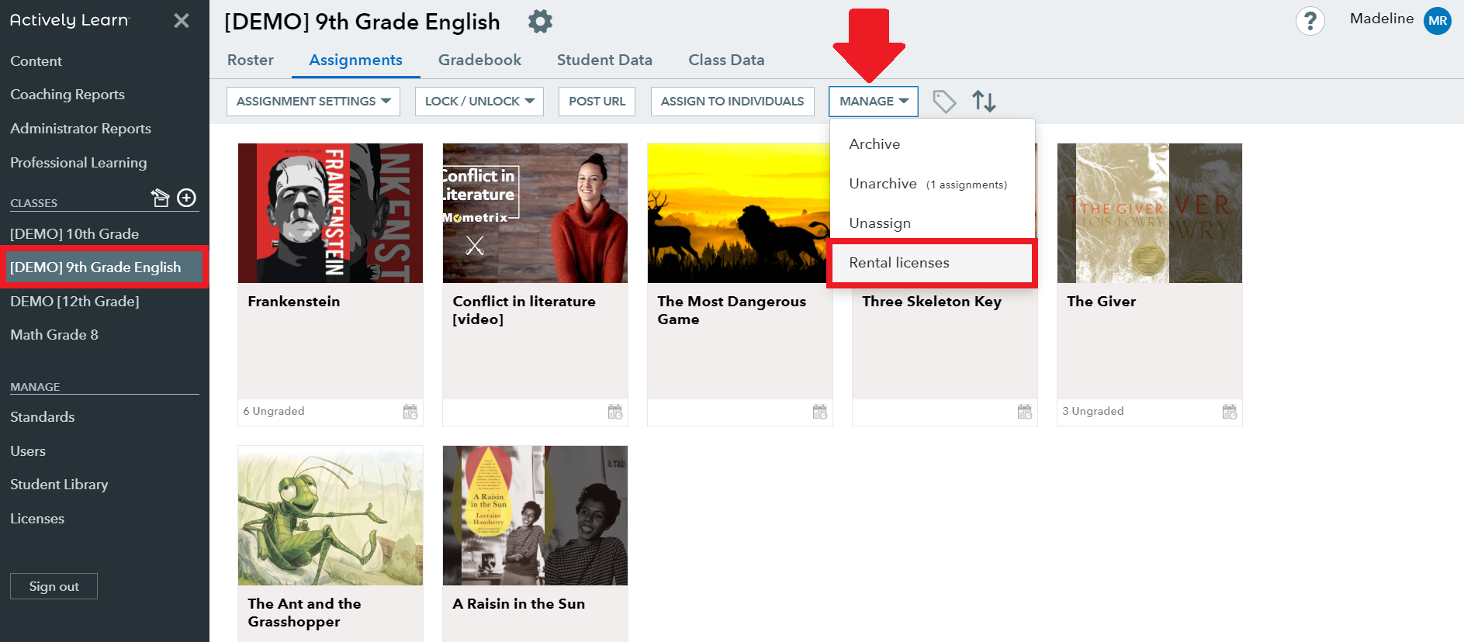
Task: Click A Raisin in the Sun title
Action: coord(519,604)
